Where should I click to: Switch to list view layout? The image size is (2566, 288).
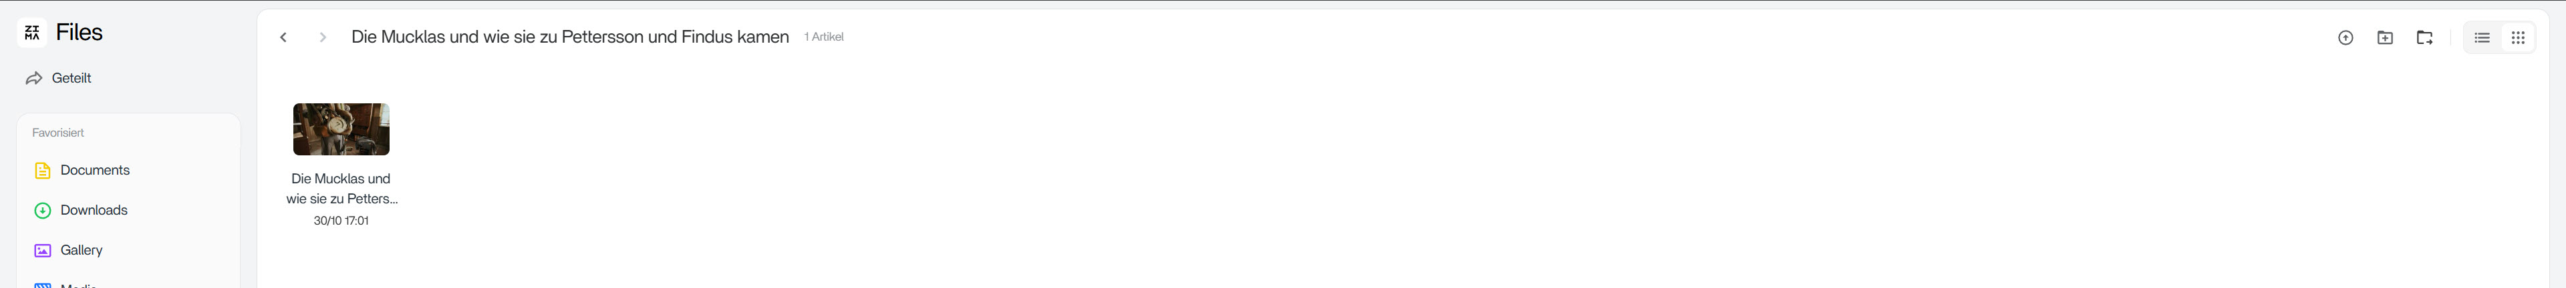coord(2481,38)
